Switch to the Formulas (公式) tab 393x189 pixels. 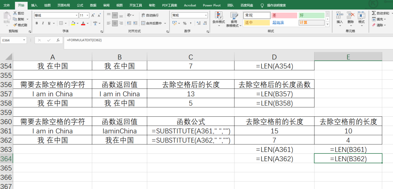coord(80,5)
